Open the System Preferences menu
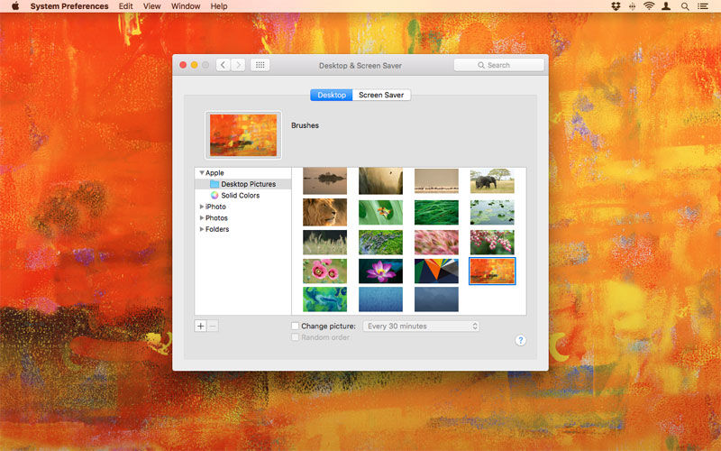Viewport: 721px width, 451px height. tap(69, 6)
